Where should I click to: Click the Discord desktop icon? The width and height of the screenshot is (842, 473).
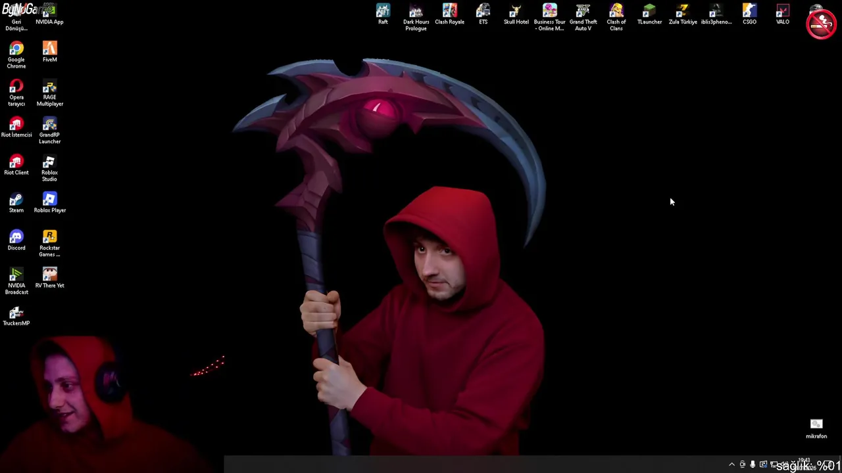click(16, 240)
